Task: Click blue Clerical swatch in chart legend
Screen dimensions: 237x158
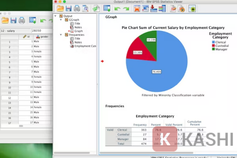Action: (214, 42)
